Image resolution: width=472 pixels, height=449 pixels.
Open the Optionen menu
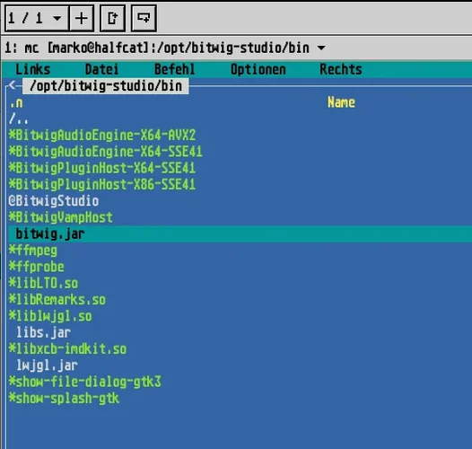click(x=258, y=70)
